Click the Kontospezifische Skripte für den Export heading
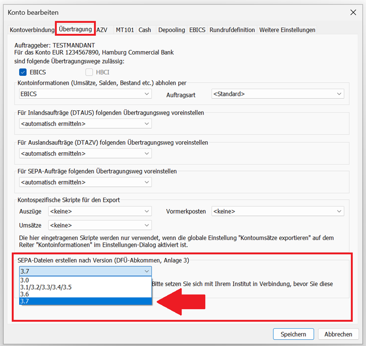This screenshot has height=346, width=366. pyautogui.click(x=69, y=200)
